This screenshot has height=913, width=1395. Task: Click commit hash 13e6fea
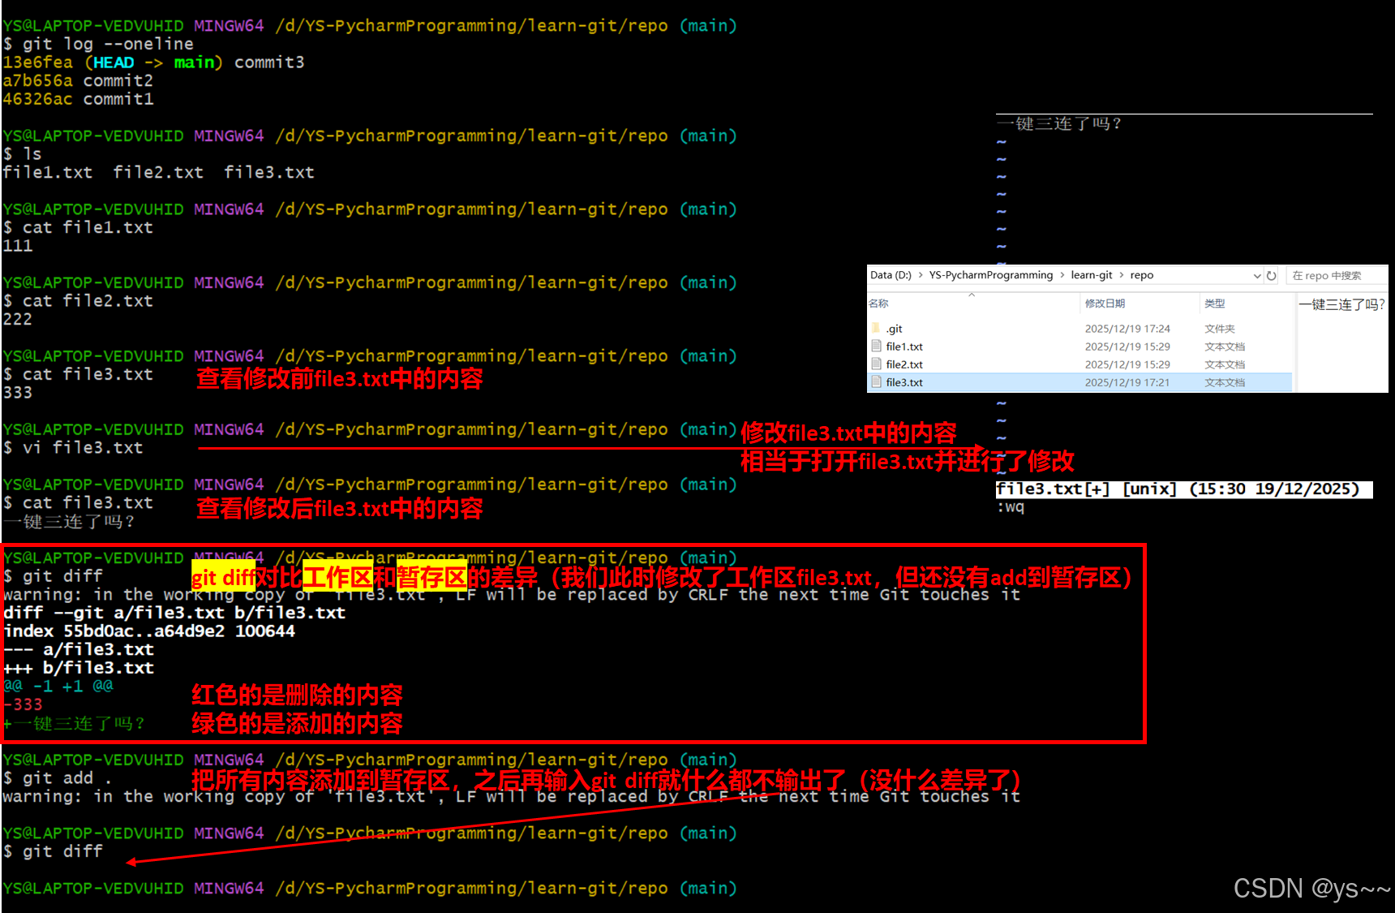click(x=37, y=62)
